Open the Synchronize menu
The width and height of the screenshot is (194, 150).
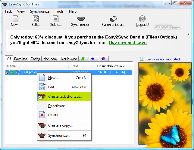click(40, 11)
